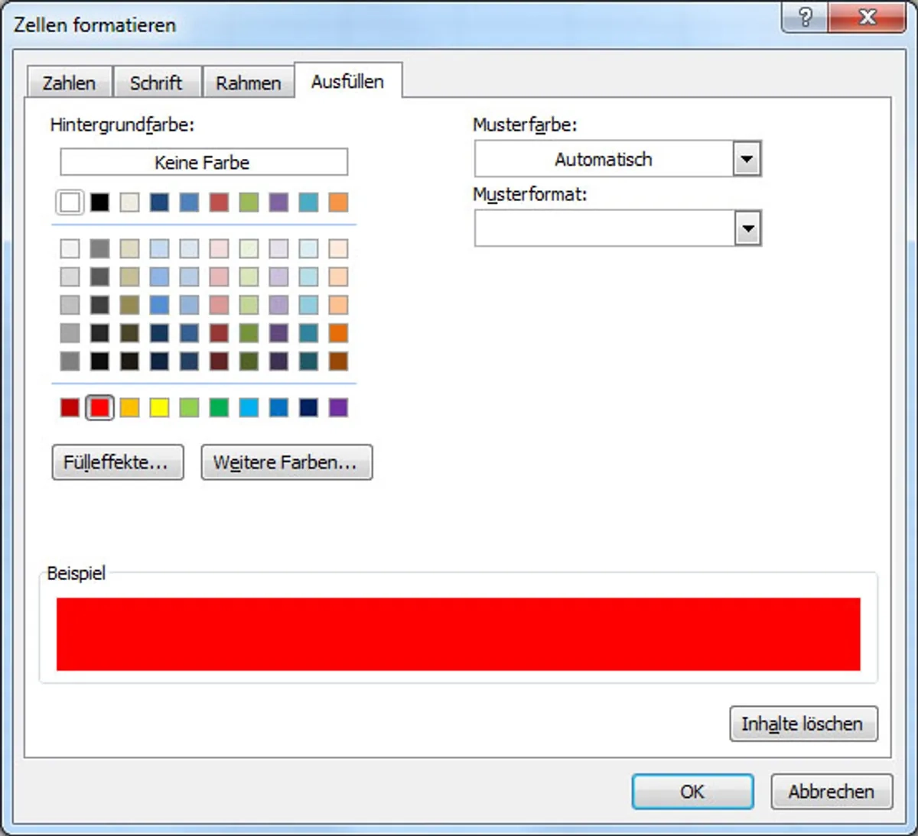918x836 pixels.
Task: Pick the aqua theme color swatch
Action: click(x=308, y=203)
